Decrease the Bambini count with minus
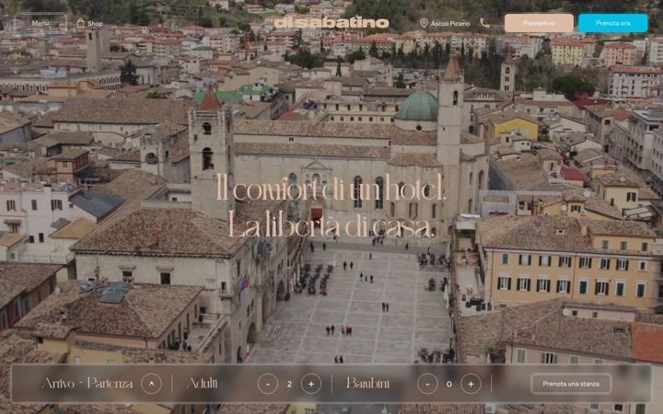Viewport: 663px width, 414px height. (x=427, y=384)
